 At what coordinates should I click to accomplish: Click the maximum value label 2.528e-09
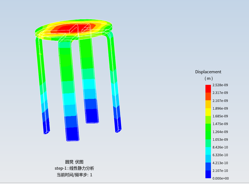[220, 85]
